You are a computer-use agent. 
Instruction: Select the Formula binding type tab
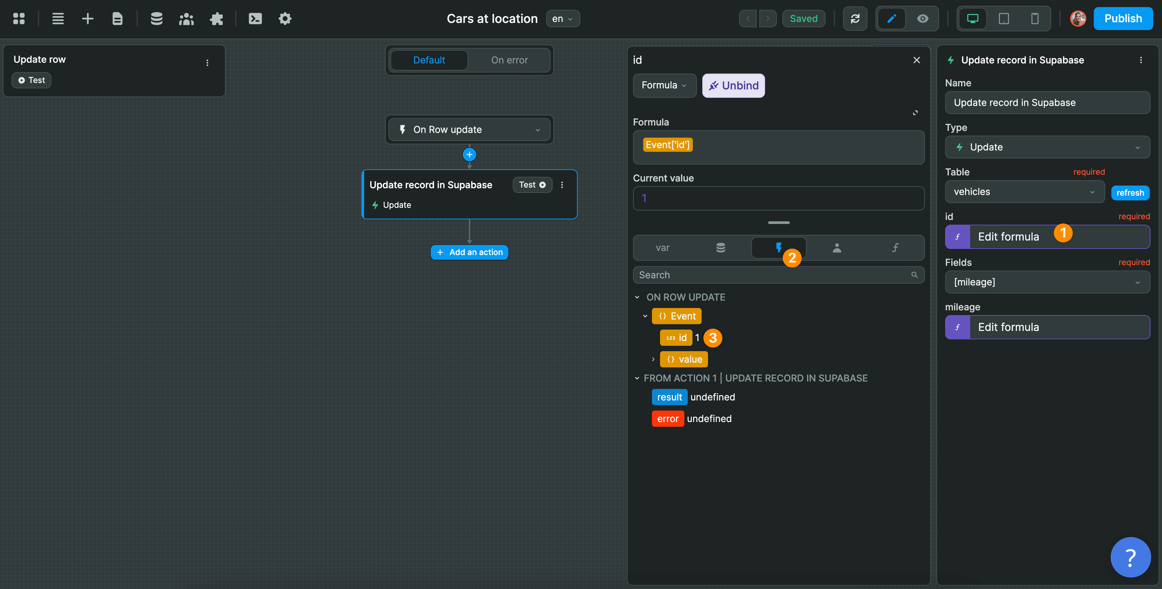(664, 85)
